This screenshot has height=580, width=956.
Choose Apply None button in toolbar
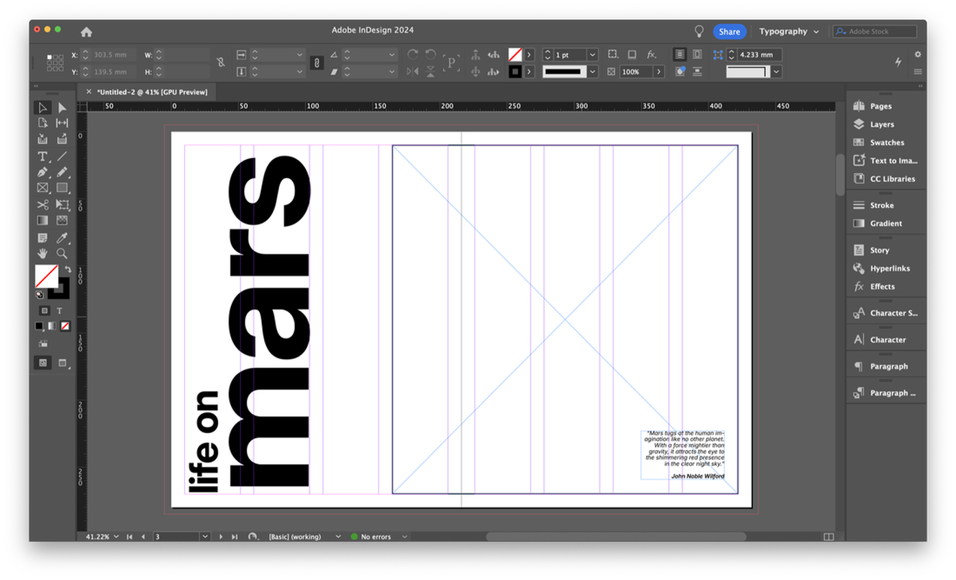coord(65,326)
